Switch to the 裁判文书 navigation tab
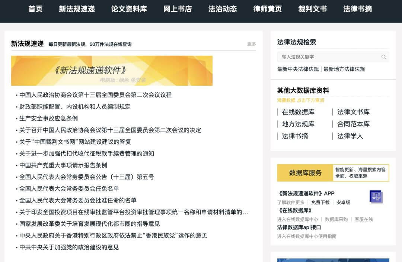The height and width of the screenshot is (262, 402). pyautogui.click(x=313, y=9)
